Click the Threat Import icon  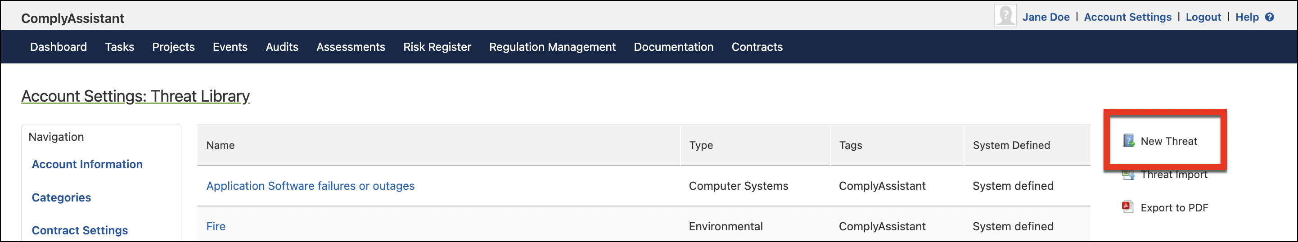tap(1128, 175)
